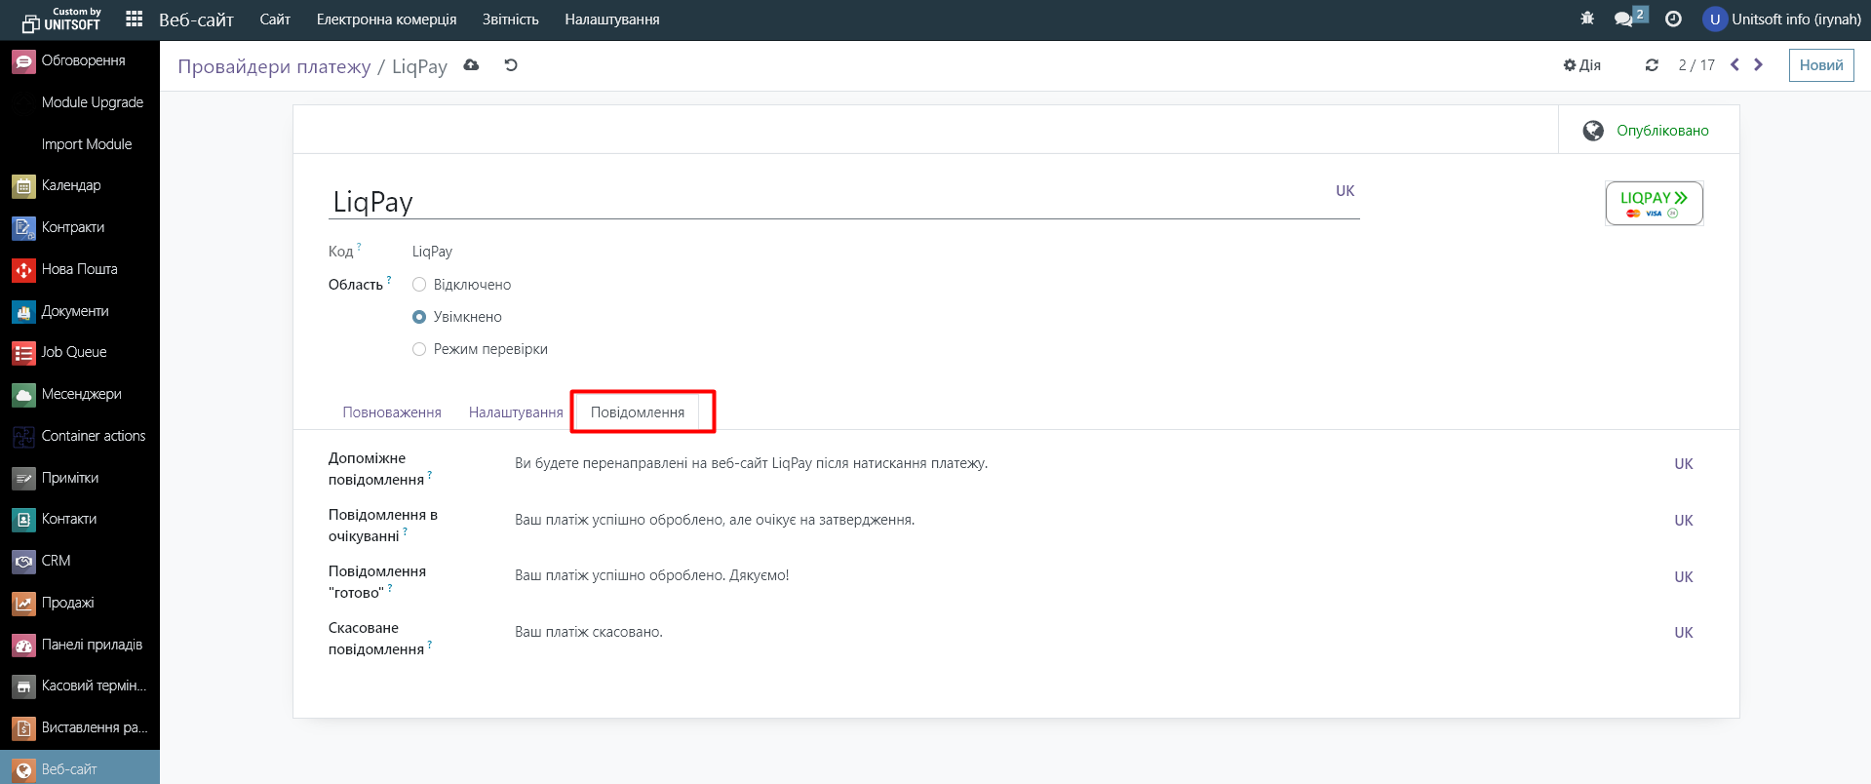Viewport: 1871px width, 784px height.
Task: Save the record manually with the cloud icon
Action: coord(471,65)
